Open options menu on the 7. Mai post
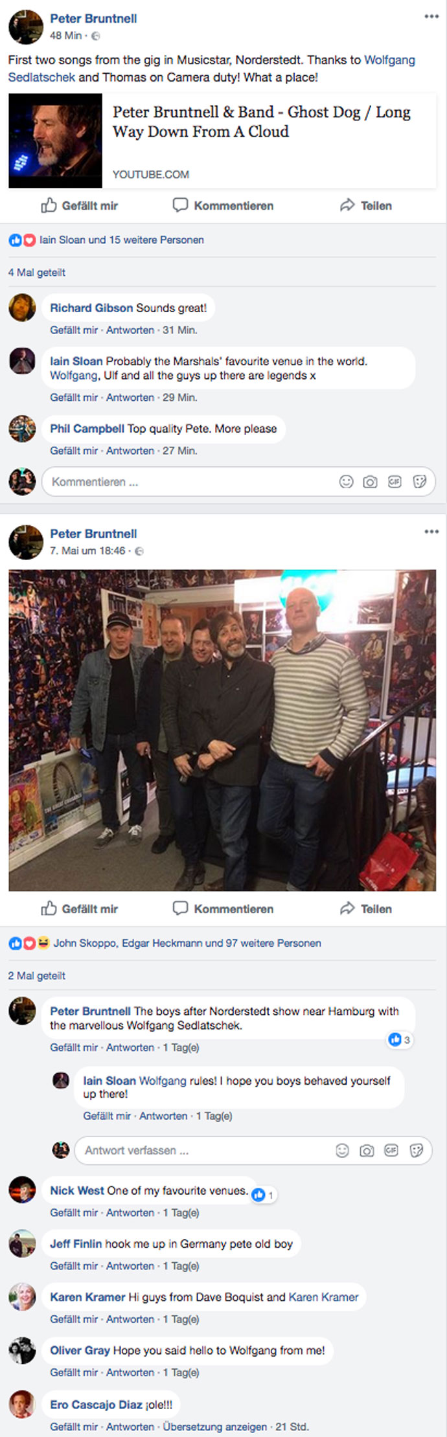Screen dimensions: 447x1437 pyautogui.click(x=431, y=532)
